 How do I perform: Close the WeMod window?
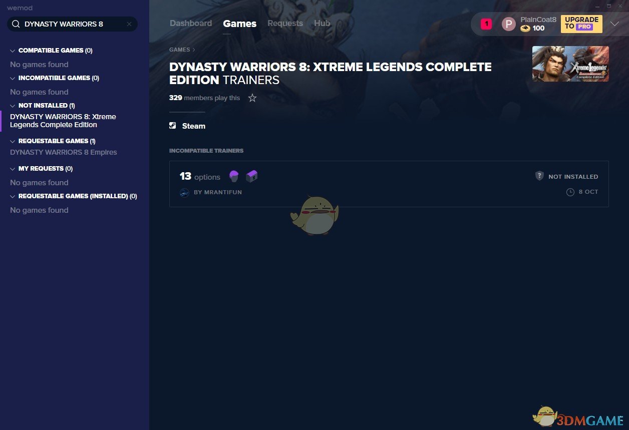[x=620, y=6]
